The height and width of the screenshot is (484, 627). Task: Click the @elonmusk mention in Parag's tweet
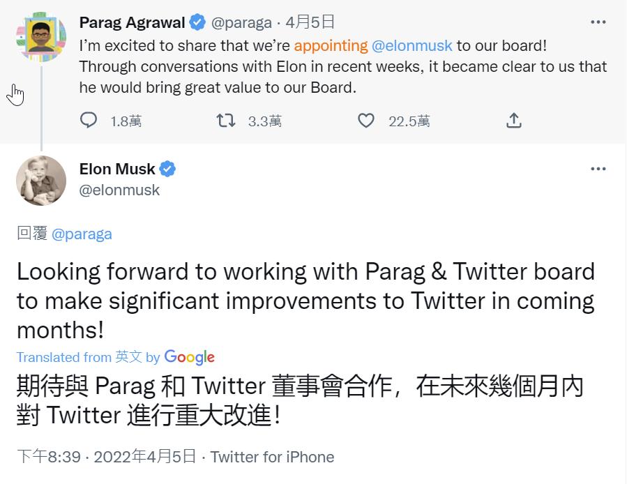[x=412, y=46]
